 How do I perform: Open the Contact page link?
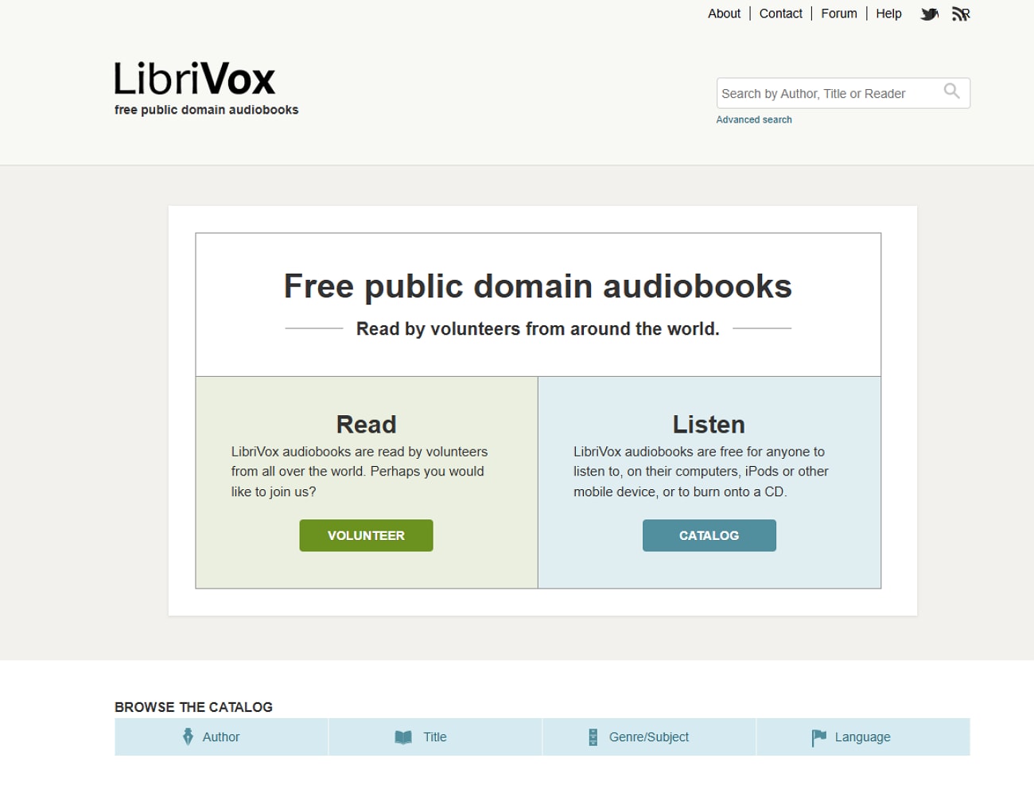tap(780, 14)
